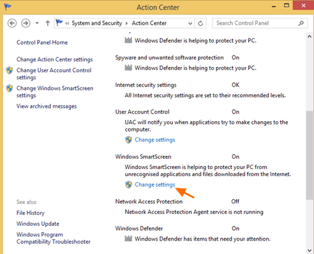Select 'Internet security settings' heading
Viewport: 314px width, 254px height.
[146, 85]
